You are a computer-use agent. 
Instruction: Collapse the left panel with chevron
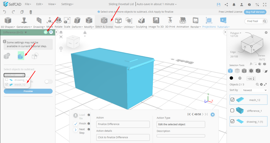[x=57, y=32]
